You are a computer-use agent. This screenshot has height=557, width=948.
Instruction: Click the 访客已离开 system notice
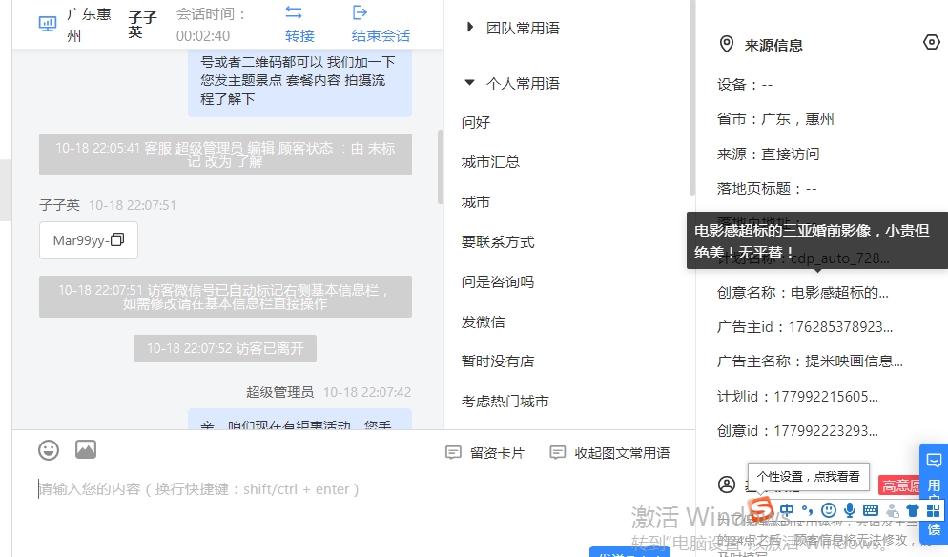click(225, 348)
